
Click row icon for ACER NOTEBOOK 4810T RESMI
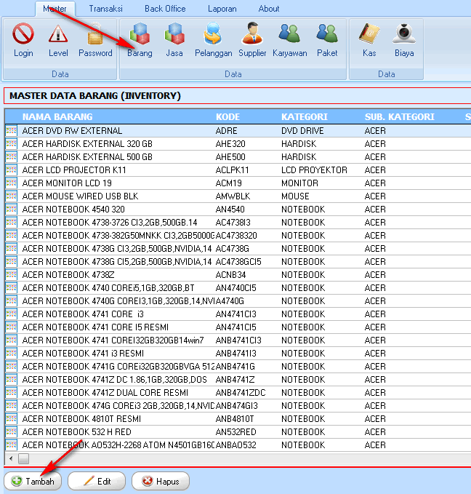12,419
